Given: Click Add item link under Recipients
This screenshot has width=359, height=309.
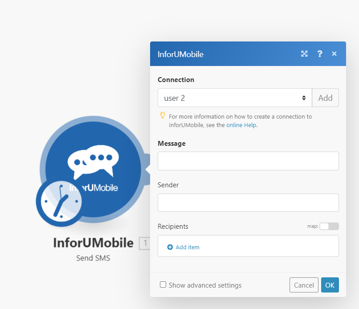Looking at the screenshot, I should point(188,247).
